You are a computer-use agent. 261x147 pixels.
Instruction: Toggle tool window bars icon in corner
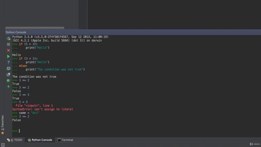tap(3, 145)
